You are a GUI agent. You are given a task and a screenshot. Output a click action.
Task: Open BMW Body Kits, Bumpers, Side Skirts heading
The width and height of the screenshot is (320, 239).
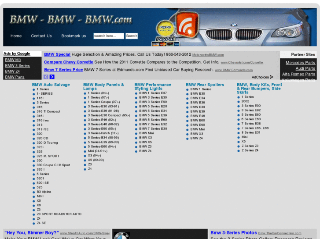[259, 89]
